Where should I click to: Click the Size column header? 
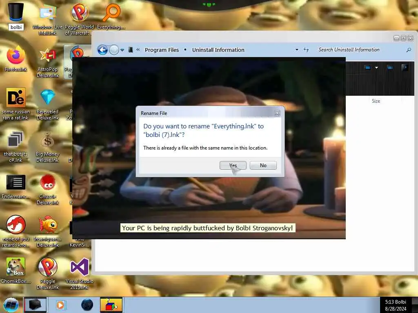376,101
